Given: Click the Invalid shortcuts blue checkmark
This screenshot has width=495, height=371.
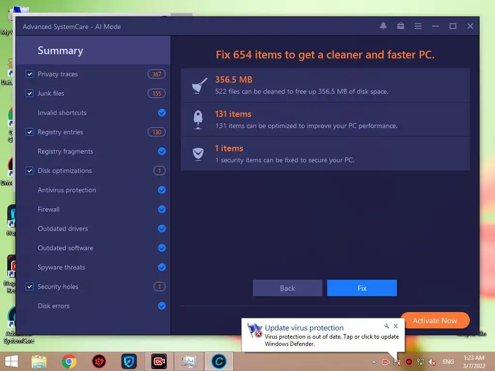Looking at the screenshot, I should tap(161, 113).
